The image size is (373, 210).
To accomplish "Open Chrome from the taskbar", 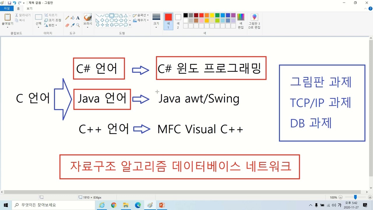I will click(114, 205).
